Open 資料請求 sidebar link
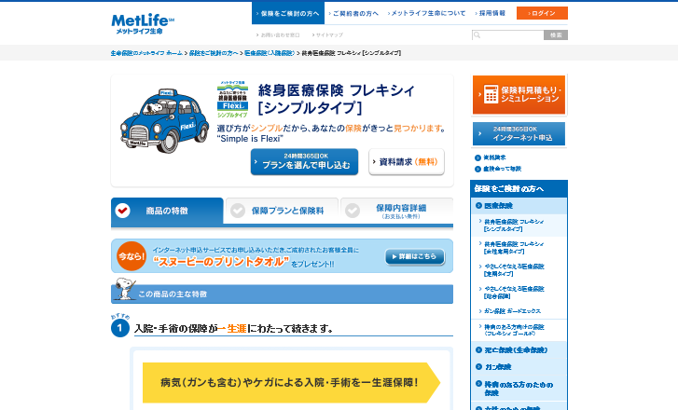678x410 pixels. pos(494,157)
